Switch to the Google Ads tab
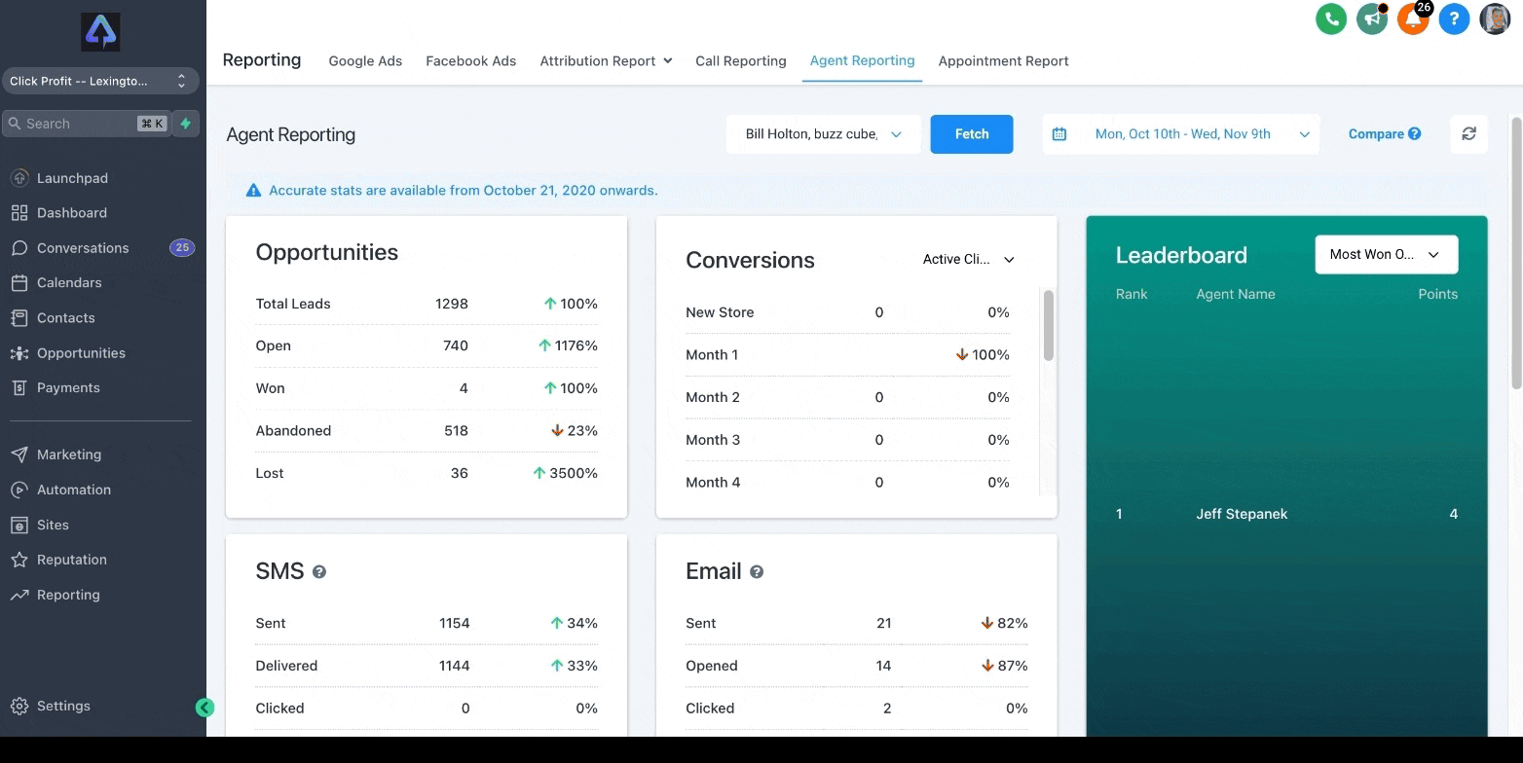 365,60
